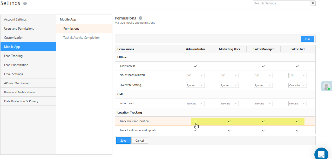Open Overwrite Setting dropdown for Sales User
The image size is (332, 159).
pos(297,85)
